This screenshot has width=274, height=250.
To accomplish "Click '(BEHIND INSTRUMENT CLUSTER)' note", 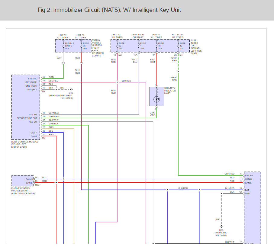I will click(x=61, y=97).
